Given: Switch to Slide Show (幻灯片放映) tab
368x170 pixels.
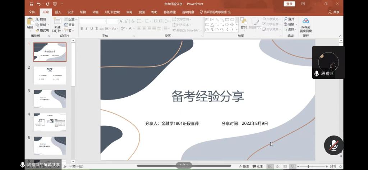Looking at the screenshot, I should click(112, 12).
